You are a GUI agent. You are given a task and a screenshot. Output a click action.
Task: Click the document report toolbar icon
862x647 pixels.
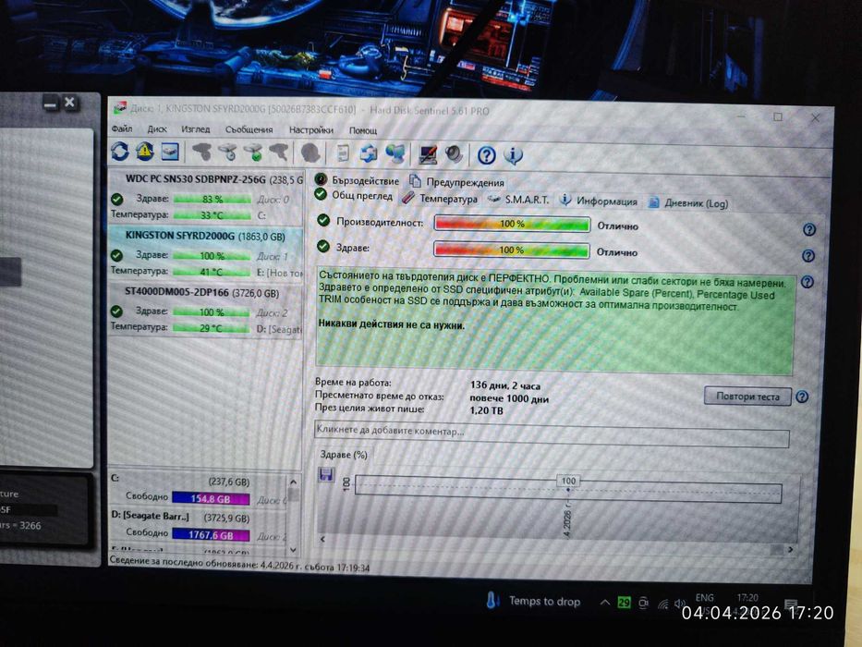click(x=343, y=153)
